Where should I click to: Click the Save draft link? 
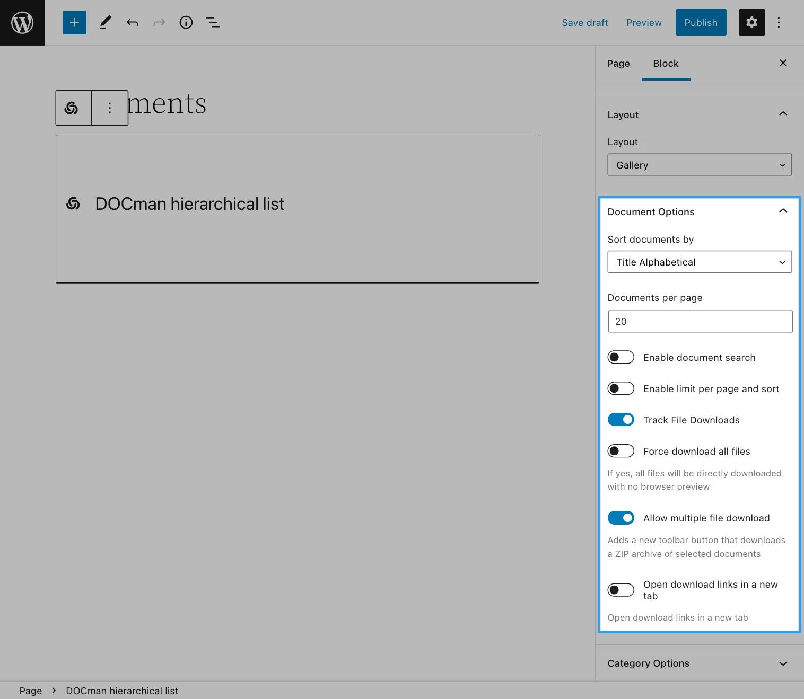pyautogui.click(x=584, y=23)
